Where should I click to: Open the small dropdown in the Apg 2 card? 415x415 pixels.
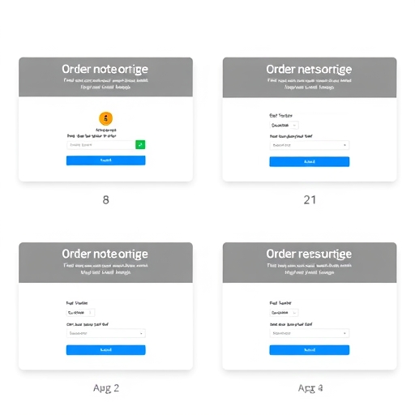click(80, 313)
